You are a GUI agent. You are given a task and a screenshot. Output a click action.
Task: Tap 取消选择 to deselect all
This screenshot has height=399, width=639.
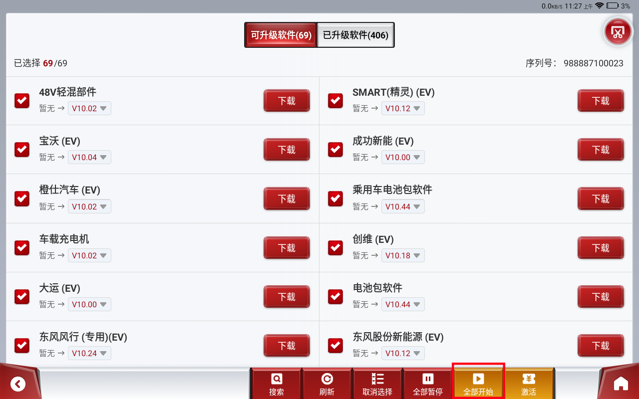click(377, 384)
